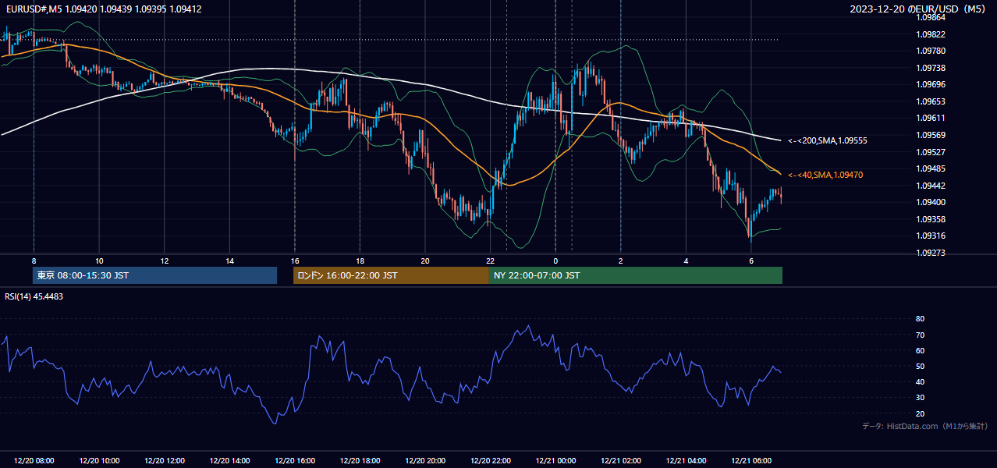997x468 pixels.
Task: Click the 12/20 18:00 date label
Action: (360, 461)
